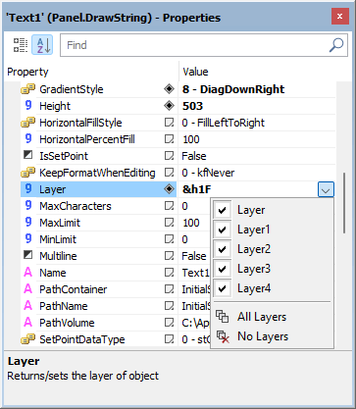Uncheck the Layer2 checkbox

[223, 249]
